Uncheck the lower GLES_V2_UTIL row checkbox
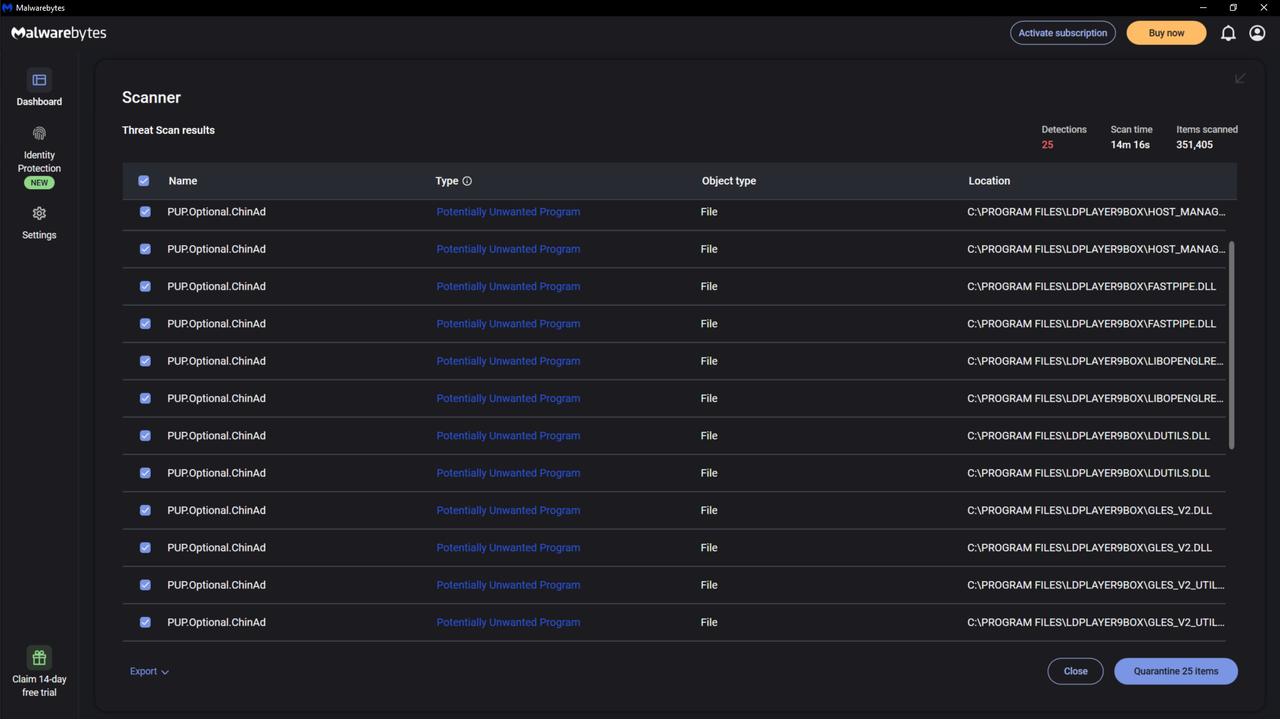 click(x=145, y=622)
